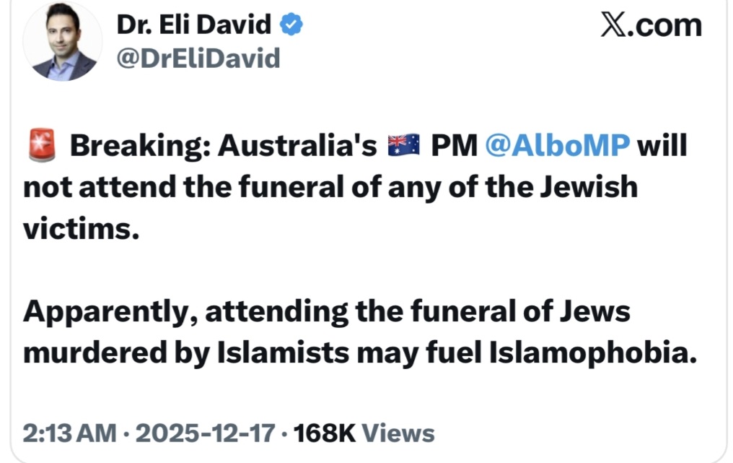The width and height of the screenshot is (733, 463).
Task: Click the word "Jewish" in the tweet
Action: coord(582,187)
